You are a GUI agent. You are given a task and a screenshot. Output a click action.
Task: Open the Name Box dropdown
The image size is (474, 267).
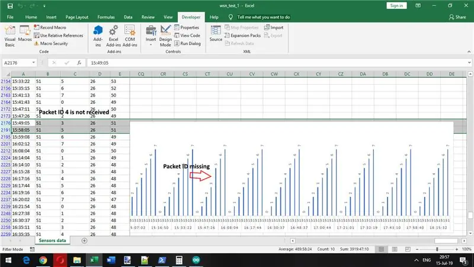coord(33,63)
